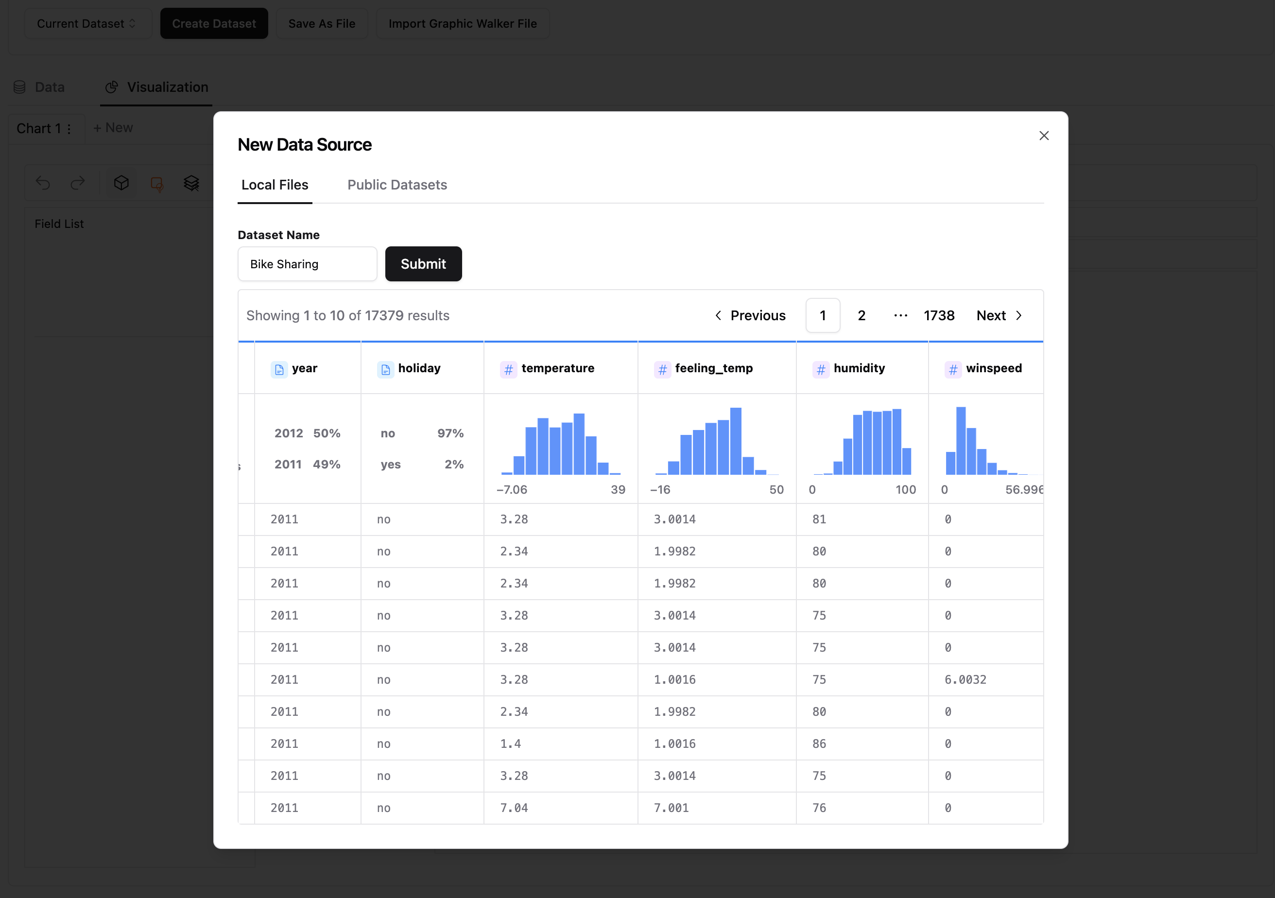Switch to the Public Datasets tab

click(397, 185)
